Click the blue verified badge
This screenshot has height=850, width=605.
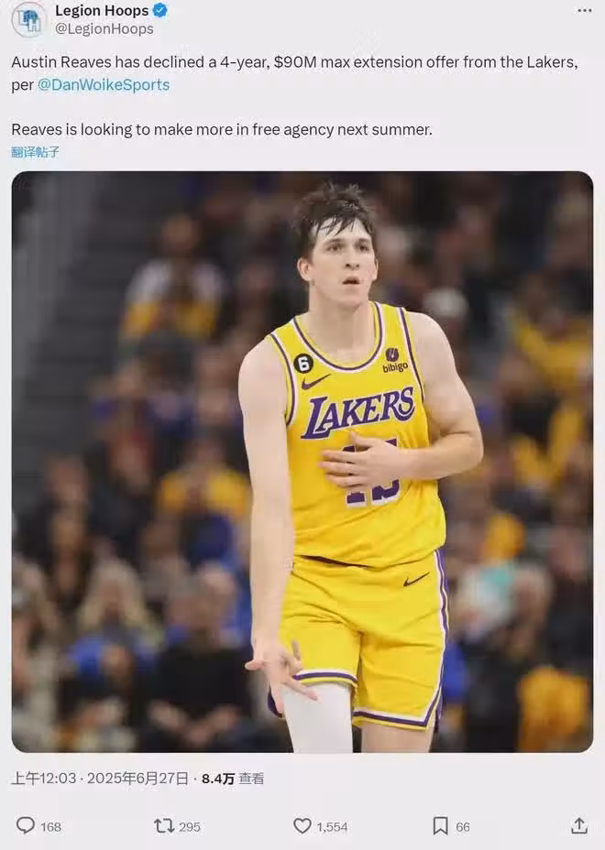click(159, 11)
